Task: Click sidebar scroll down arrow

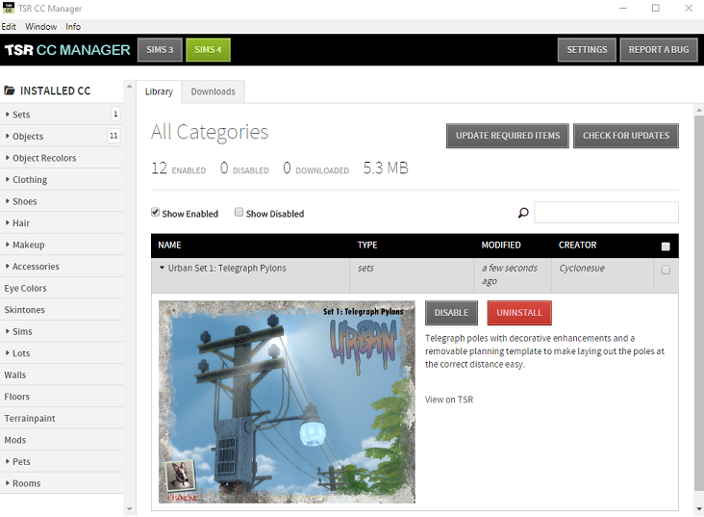Action: click(130, 509)
